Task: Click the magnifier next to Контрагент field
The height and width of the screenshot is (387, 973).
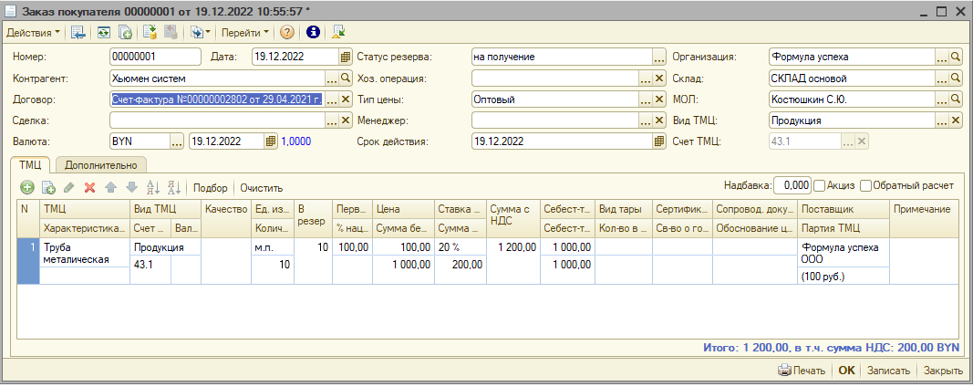Action: tap(346, 78)
